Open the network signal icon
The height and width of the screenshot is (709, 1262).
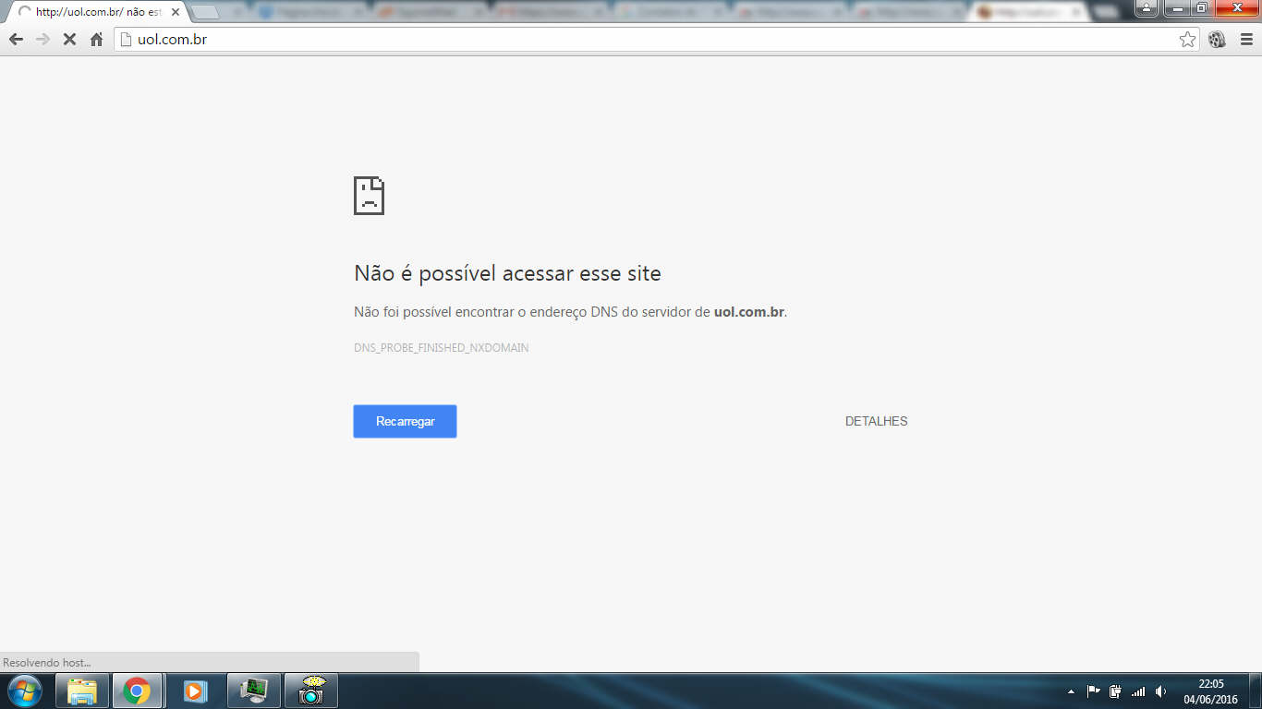(1138, 691)
